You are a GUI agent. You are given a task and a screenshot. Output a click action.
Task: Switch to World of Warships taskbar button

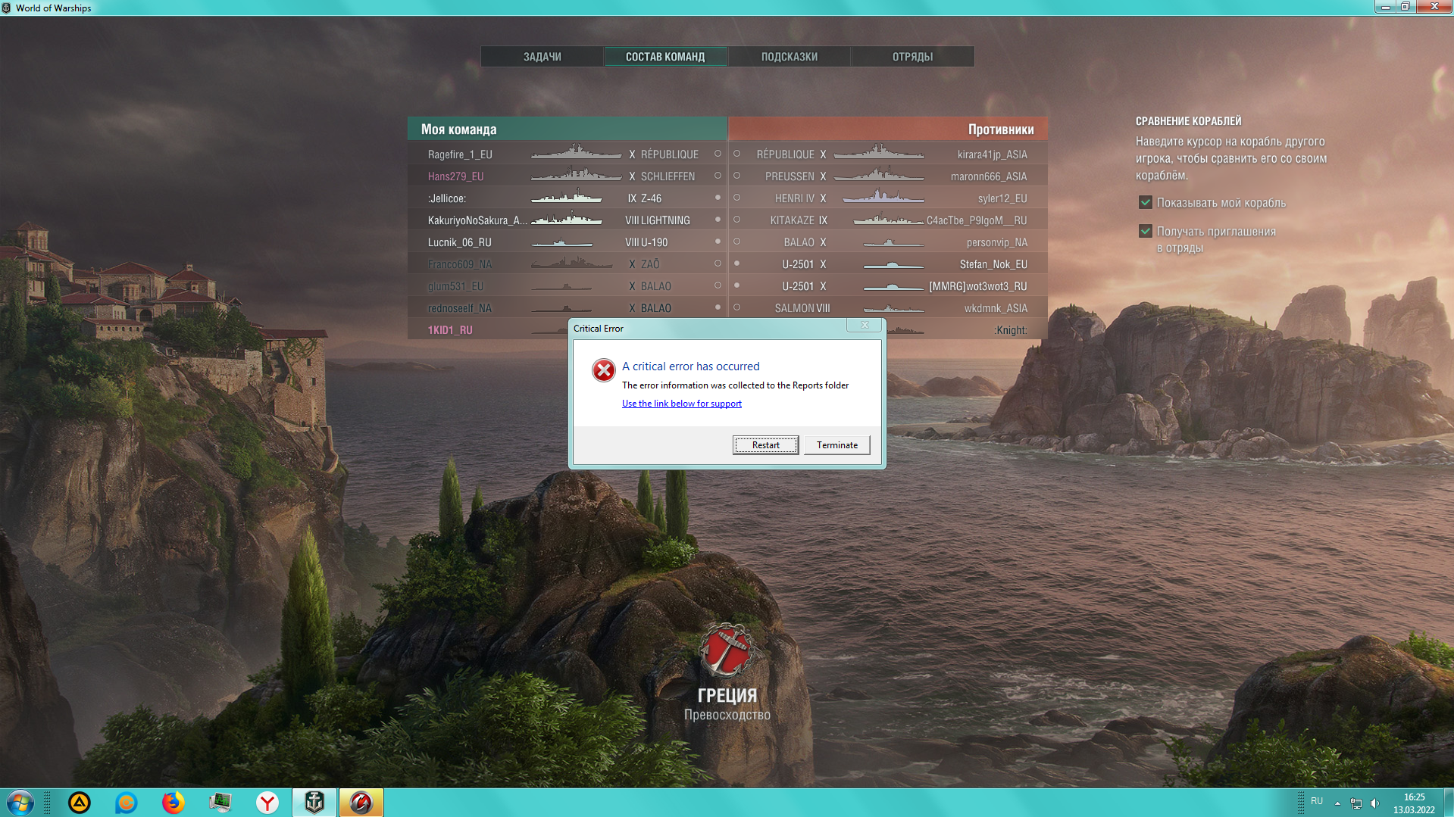[x=314, y=803]
